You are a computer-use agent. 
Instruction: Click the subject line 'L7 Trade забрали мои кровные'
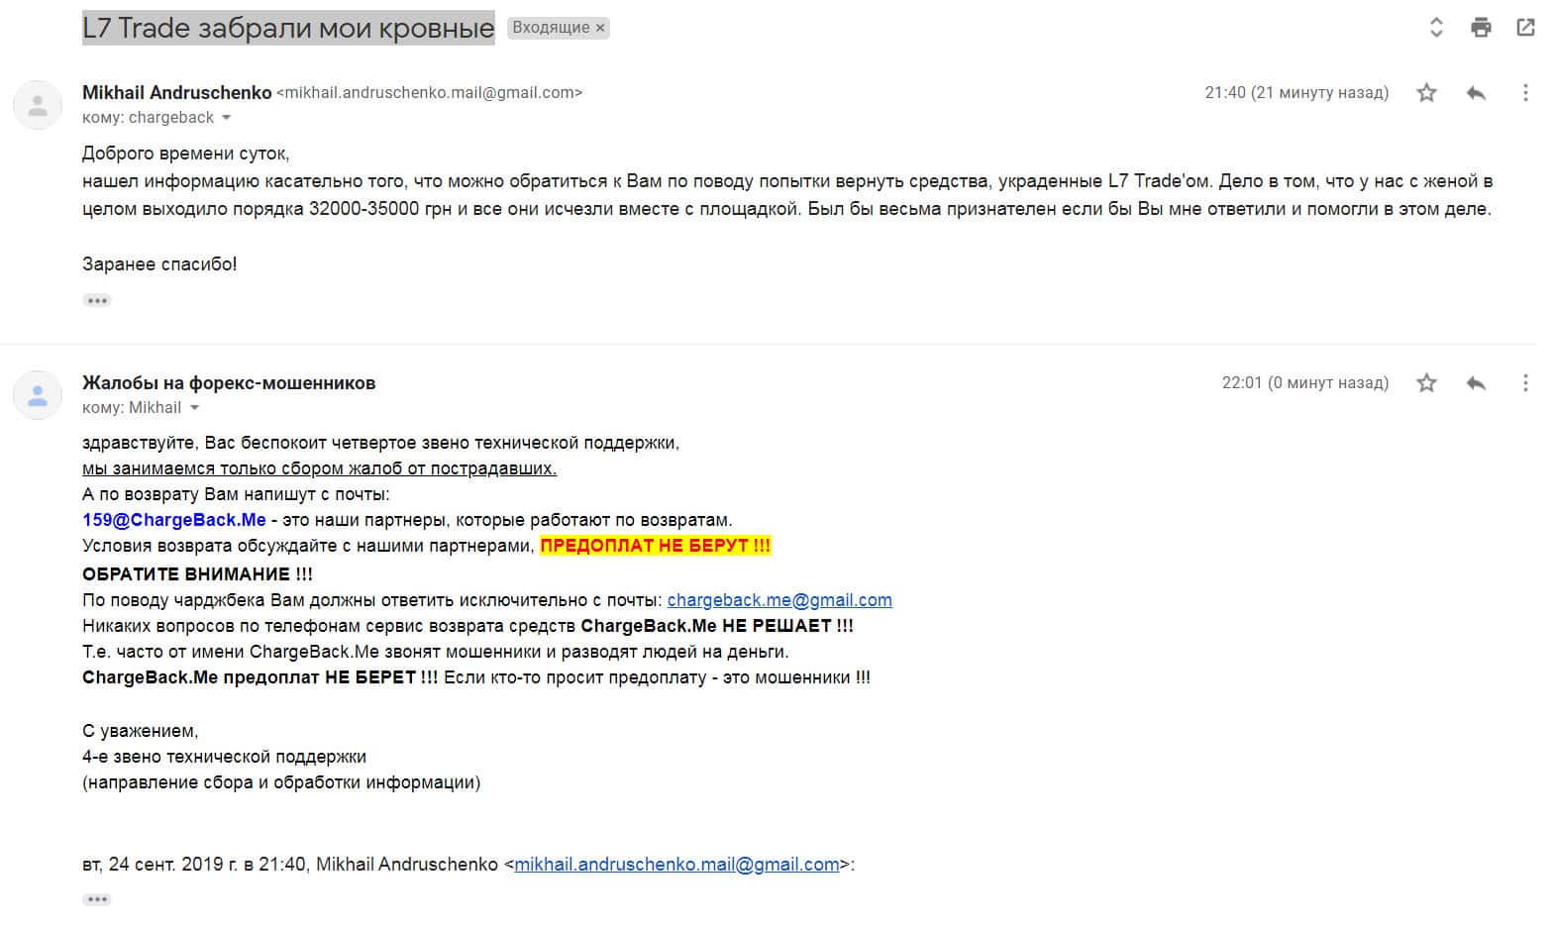288,28
